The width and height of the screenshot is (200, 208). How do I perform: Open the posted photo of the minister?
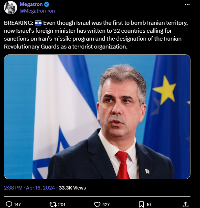[x=97, y=117]
